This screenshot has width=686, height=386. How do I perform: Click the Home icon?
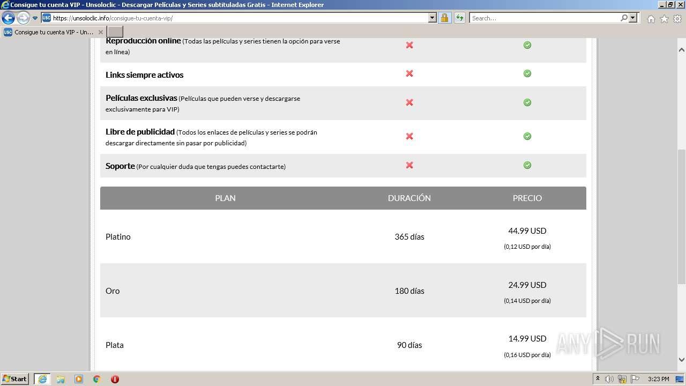tap(651, 19)
